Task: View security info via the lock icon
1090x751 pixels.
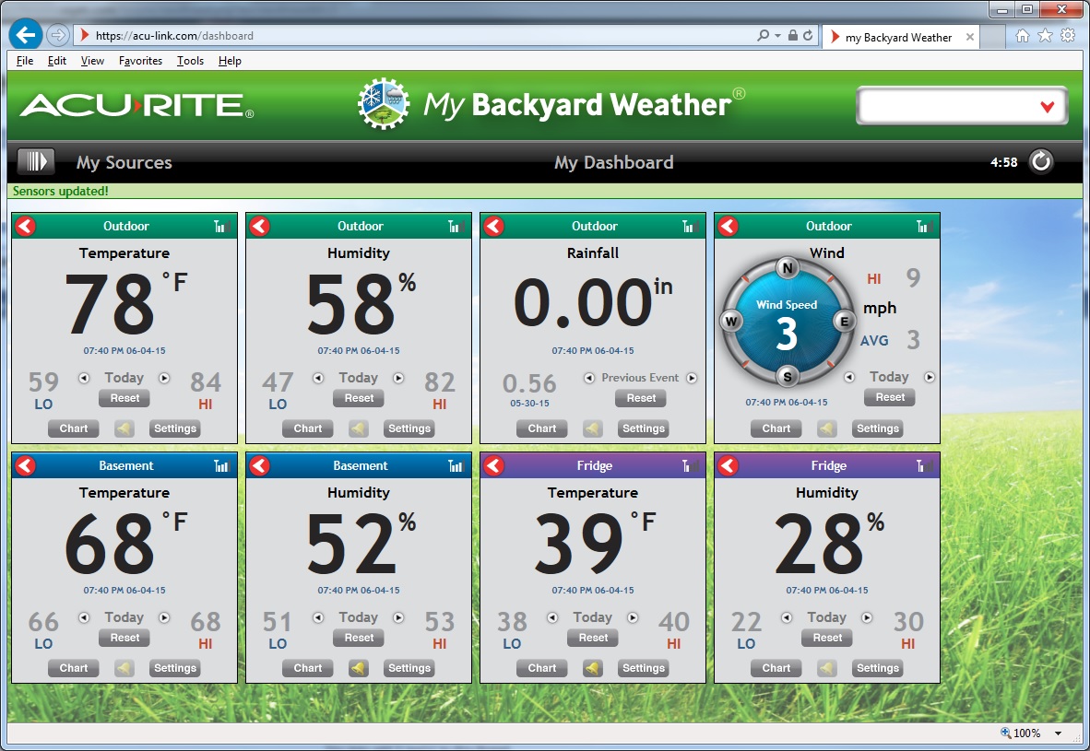Action: pyautogui.click(x=792, y=35)
